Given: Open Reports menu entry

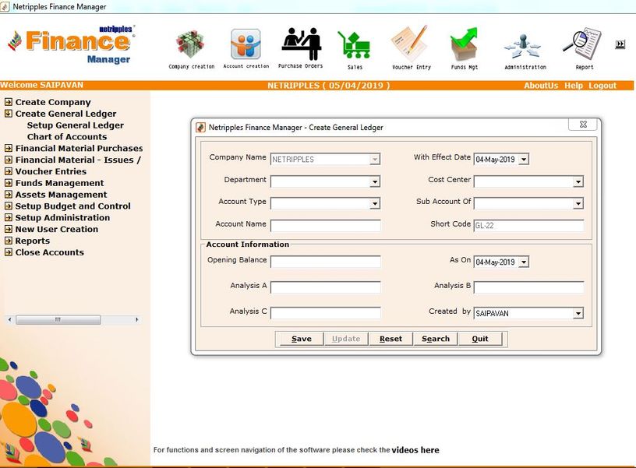Looking at the screenshot, I should [33, 241].
